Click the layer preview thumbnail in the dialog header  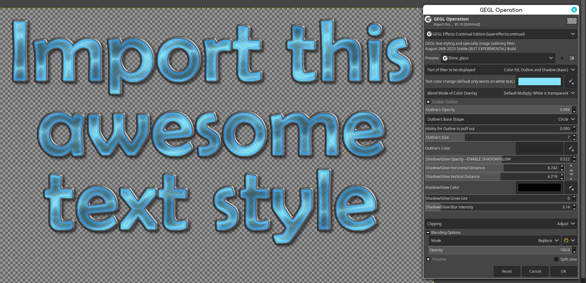pyautogui.click(x=572, y=21)
